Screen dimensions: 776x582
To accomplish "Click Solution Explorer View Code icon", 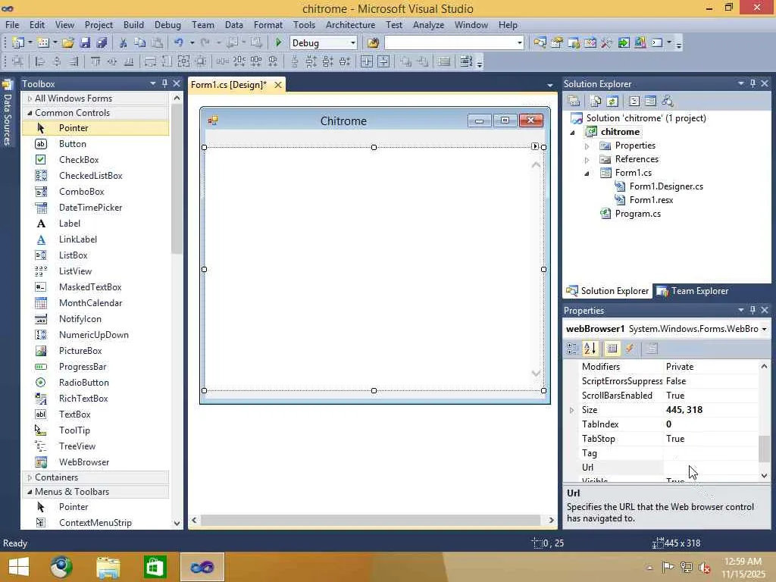I will tap(634, 102).
